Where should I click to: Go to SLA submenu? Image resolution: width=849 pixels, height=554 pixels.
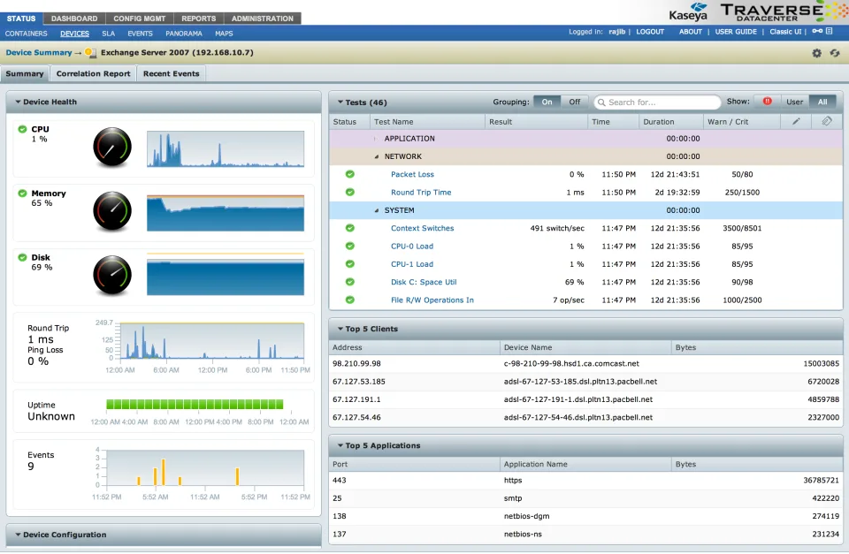tap(108, 34)
